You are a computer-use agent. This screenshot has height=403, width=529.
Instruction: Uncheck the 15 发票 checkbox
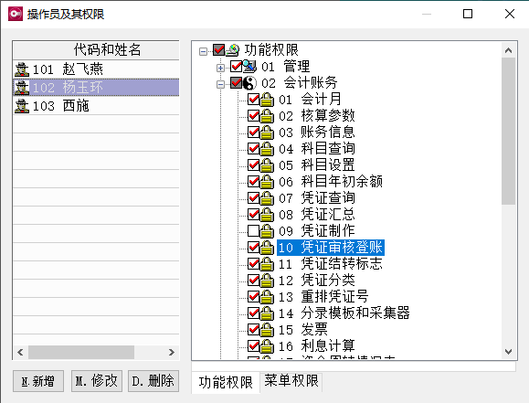[253, 329]
